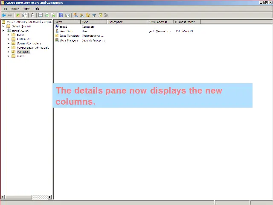
Task: Click the user icon in the details pane
Action: point(57,31)
